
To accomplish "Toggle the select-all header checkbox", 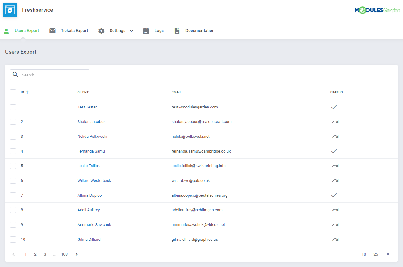I will point(13,92).
